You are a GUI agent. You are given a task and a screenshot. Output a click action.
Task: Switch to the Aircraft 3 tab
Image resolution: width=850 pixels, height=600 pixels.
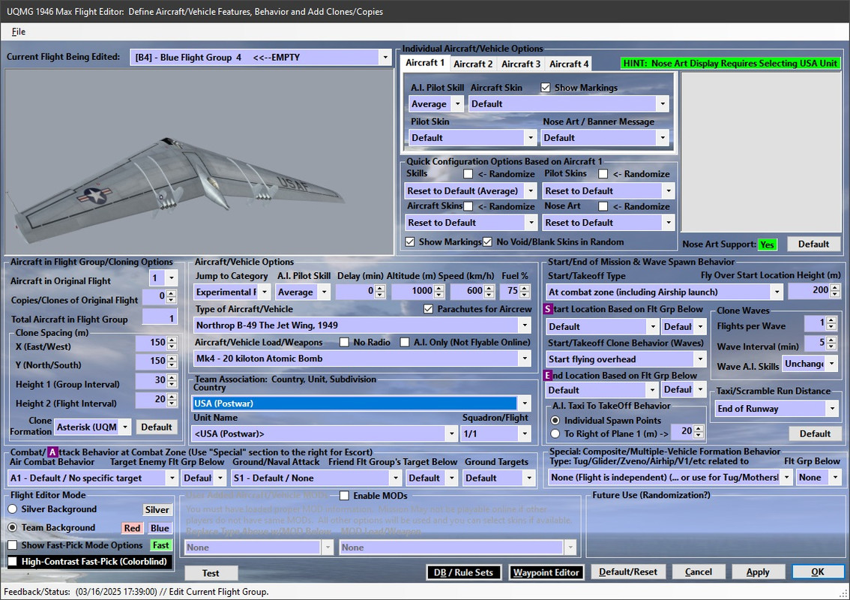(x=520, y=64)
